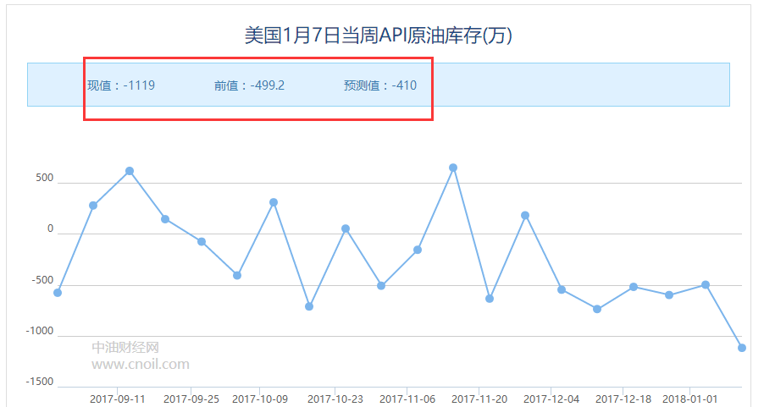Click the peak data point above 2017-09-11

pos(130,171)
